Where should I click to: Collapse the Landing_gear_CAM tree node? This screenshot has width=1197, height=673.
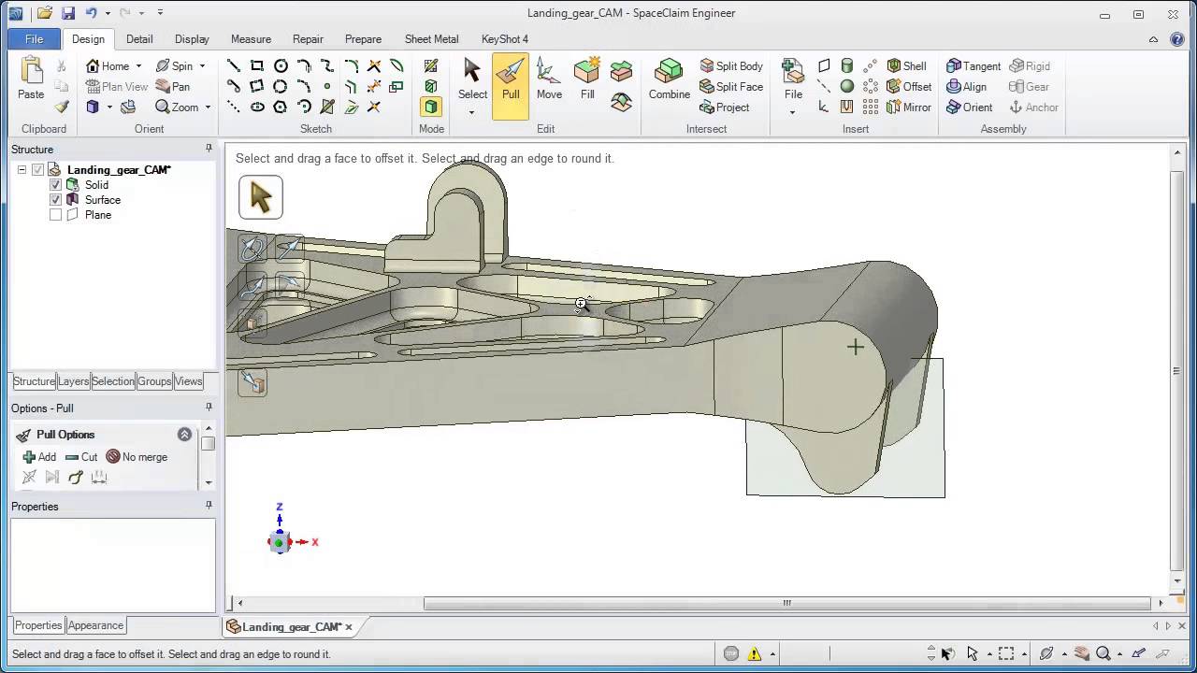tap(22, 169)
